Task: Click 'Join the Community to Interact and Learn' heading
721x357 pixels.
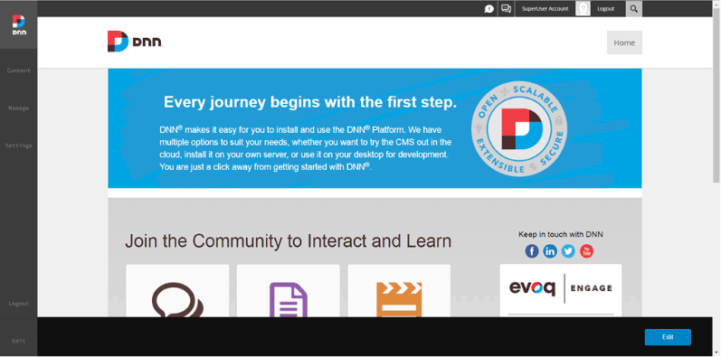Action: click(x=289, y=241)
